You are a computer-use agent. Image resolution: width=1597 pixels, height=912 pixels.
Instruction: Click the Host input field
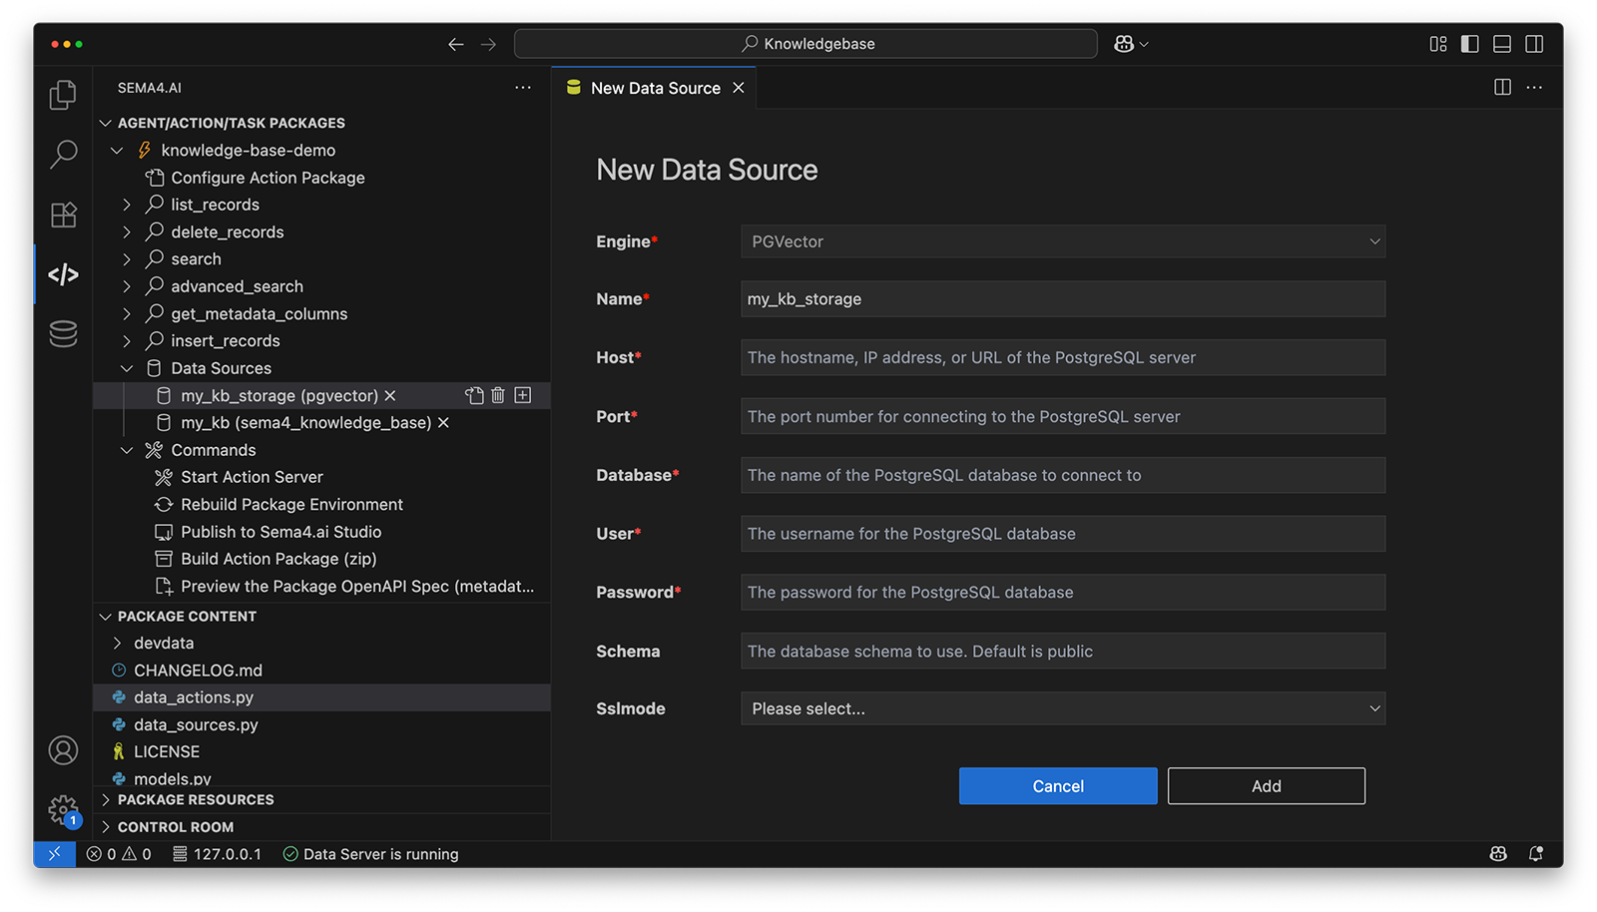tap(1062, 357)
